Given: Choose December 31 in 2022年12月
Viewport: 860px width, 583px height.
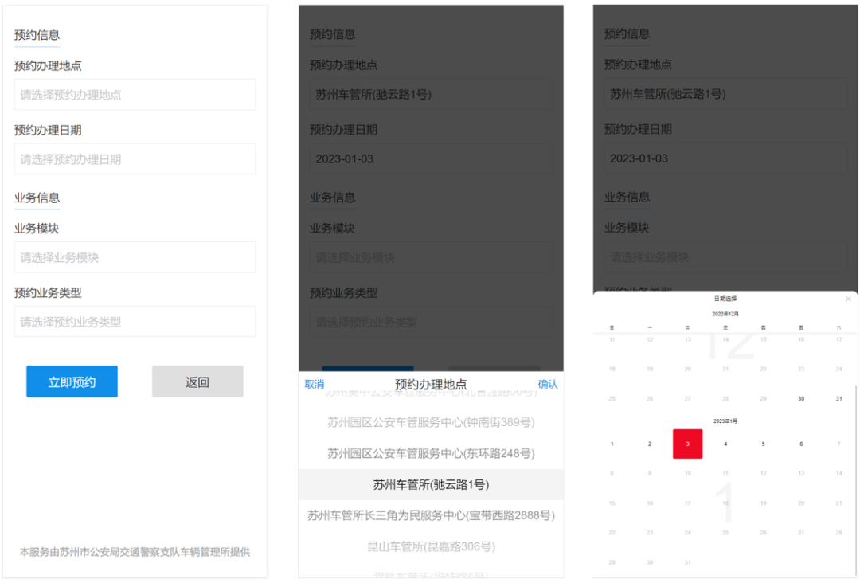Looking at the screenshot, I should [838, 399].
